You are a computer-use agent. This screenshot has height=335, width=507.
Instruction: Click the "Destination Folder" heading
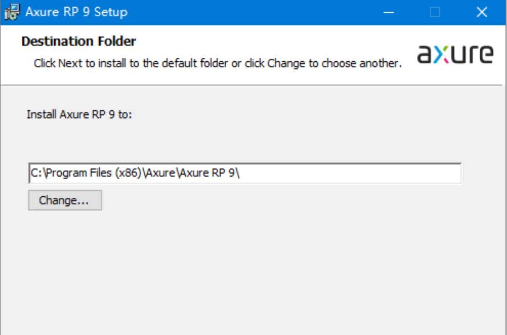pos(78,41)
